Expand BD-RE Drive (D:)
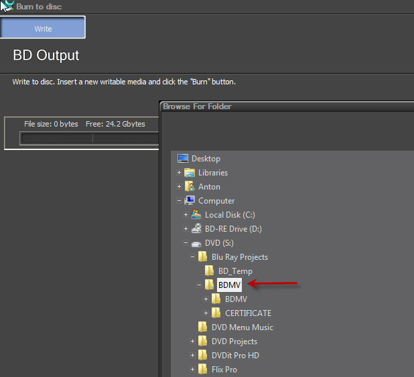Viewport: 414px width, 377px height. pyautogui.click(x=186, y=228)
